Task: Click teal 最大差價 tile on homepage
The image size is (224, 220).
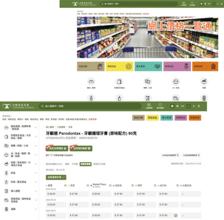Action: (x=148, y=66)
